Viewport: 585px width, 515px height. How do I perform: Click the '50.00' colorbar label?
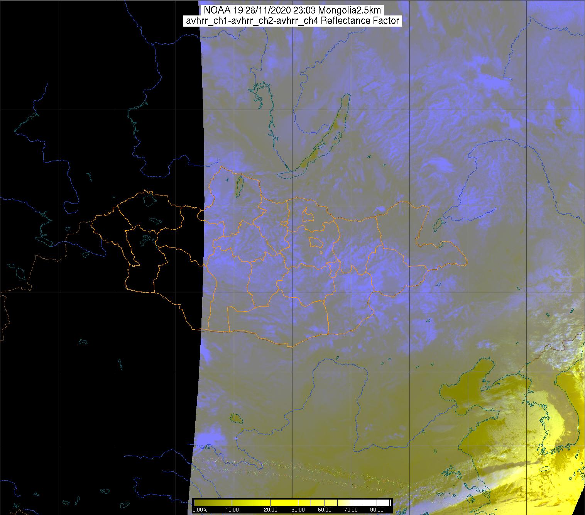[325, 510]
